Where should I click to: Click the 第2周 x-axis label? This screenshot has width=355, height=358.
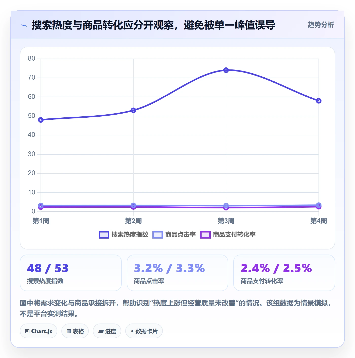click(x=133, y=221)
